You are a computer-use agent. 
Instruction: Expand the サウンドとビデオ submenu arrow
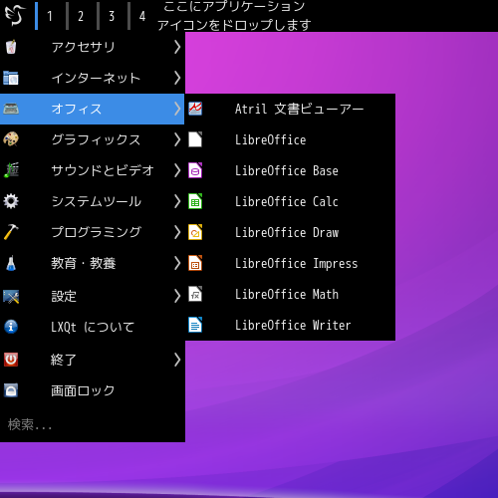[177, 170]
